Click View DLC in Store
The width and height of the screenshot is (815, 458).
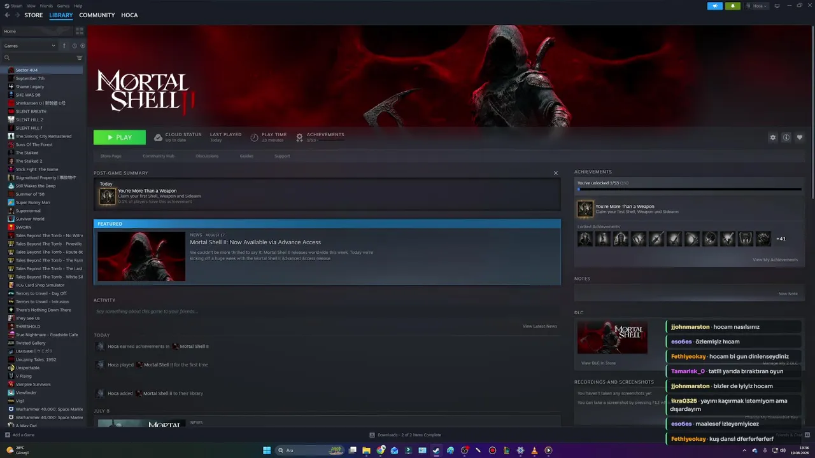coord(599,363)
